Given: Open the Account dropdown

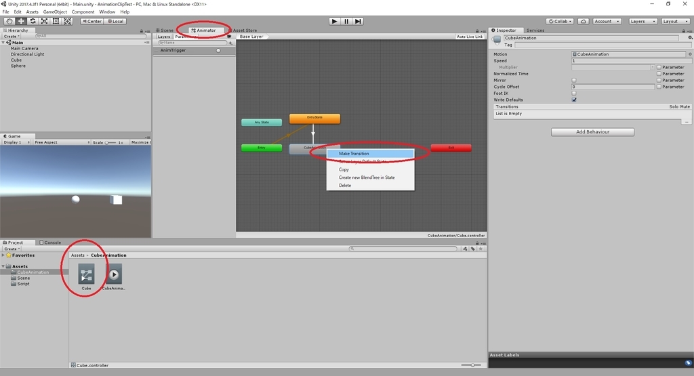Looking at the screenshot, I should 607,21.
